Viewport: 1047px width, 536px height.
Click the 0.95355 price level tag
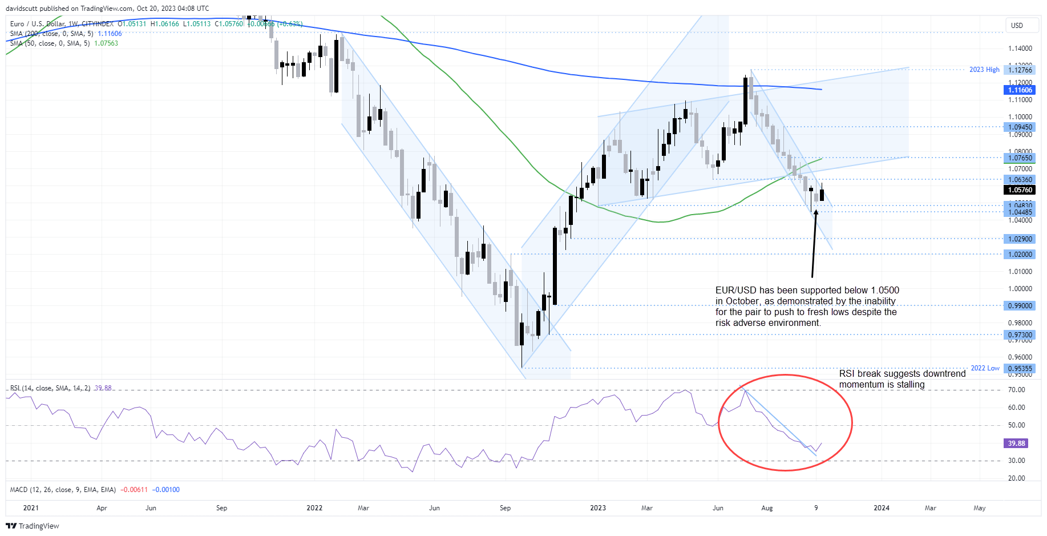click(x=1020, y=369)
